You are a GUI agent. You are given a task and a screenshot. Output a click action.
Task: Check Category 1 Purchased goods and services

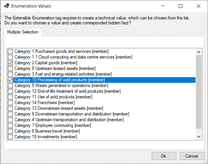pos(10,51)
